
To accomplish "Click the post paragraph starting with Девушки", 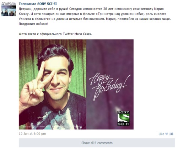I will 95,16.
